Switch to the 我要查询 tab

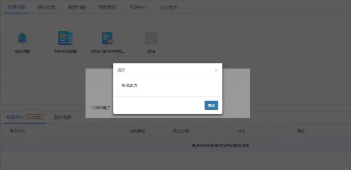[x=108, y=7]
